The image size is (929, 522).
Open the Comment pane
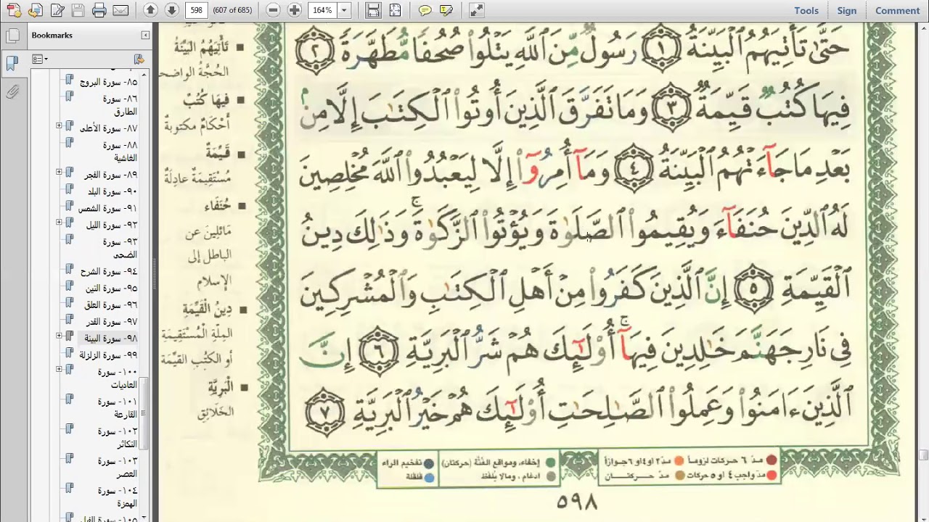[897, 10]
